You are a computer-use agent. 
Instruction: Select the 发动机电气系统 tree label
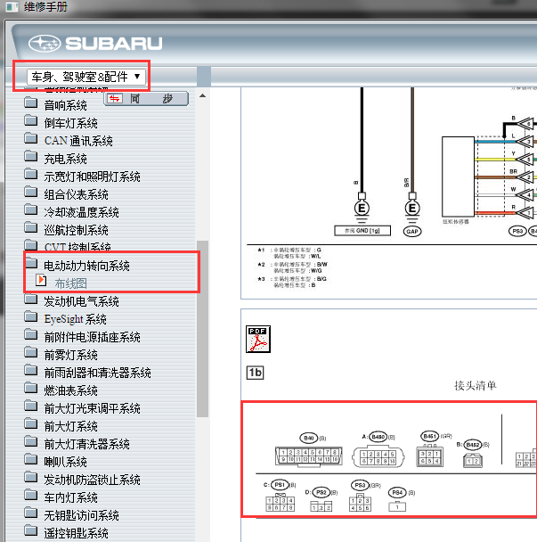(82, 301)
